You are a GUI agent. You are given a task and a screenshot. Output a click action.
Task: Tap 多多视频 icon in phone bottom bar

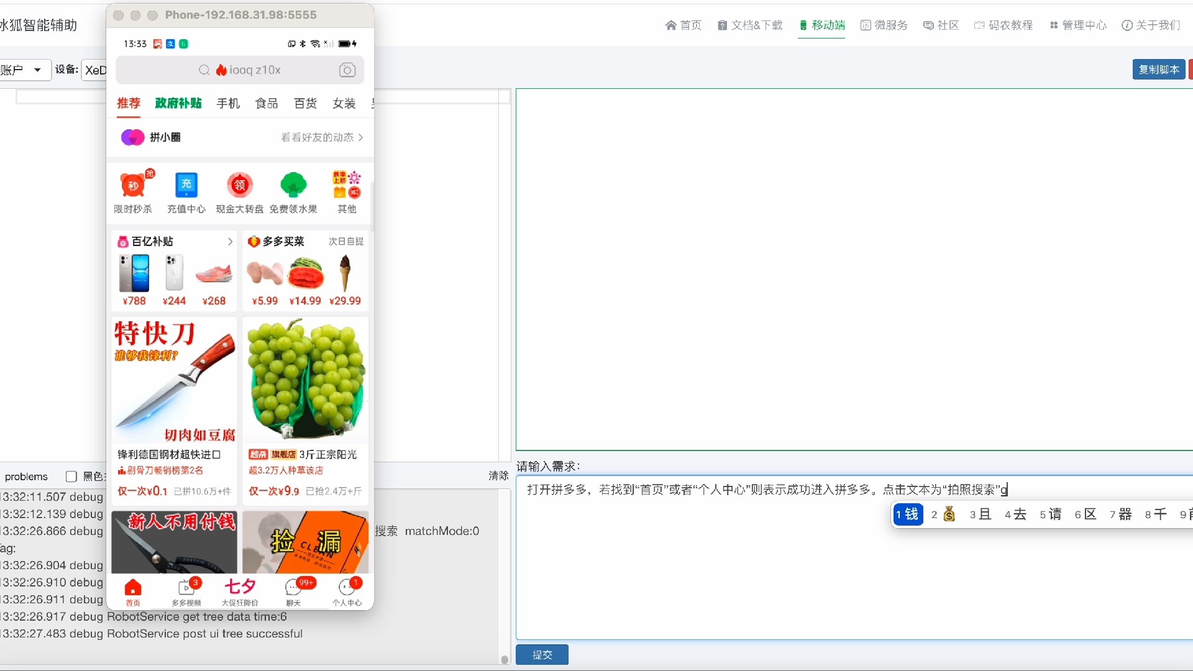(186, 592)
